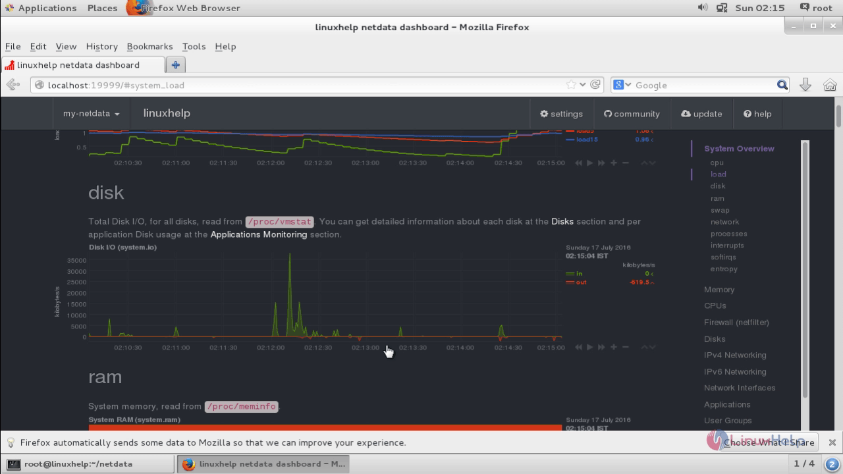Toggle the 'out' dimension in Disk I/O legend
The height and width of the screenshot is (474, 843).
coord(582,282)
